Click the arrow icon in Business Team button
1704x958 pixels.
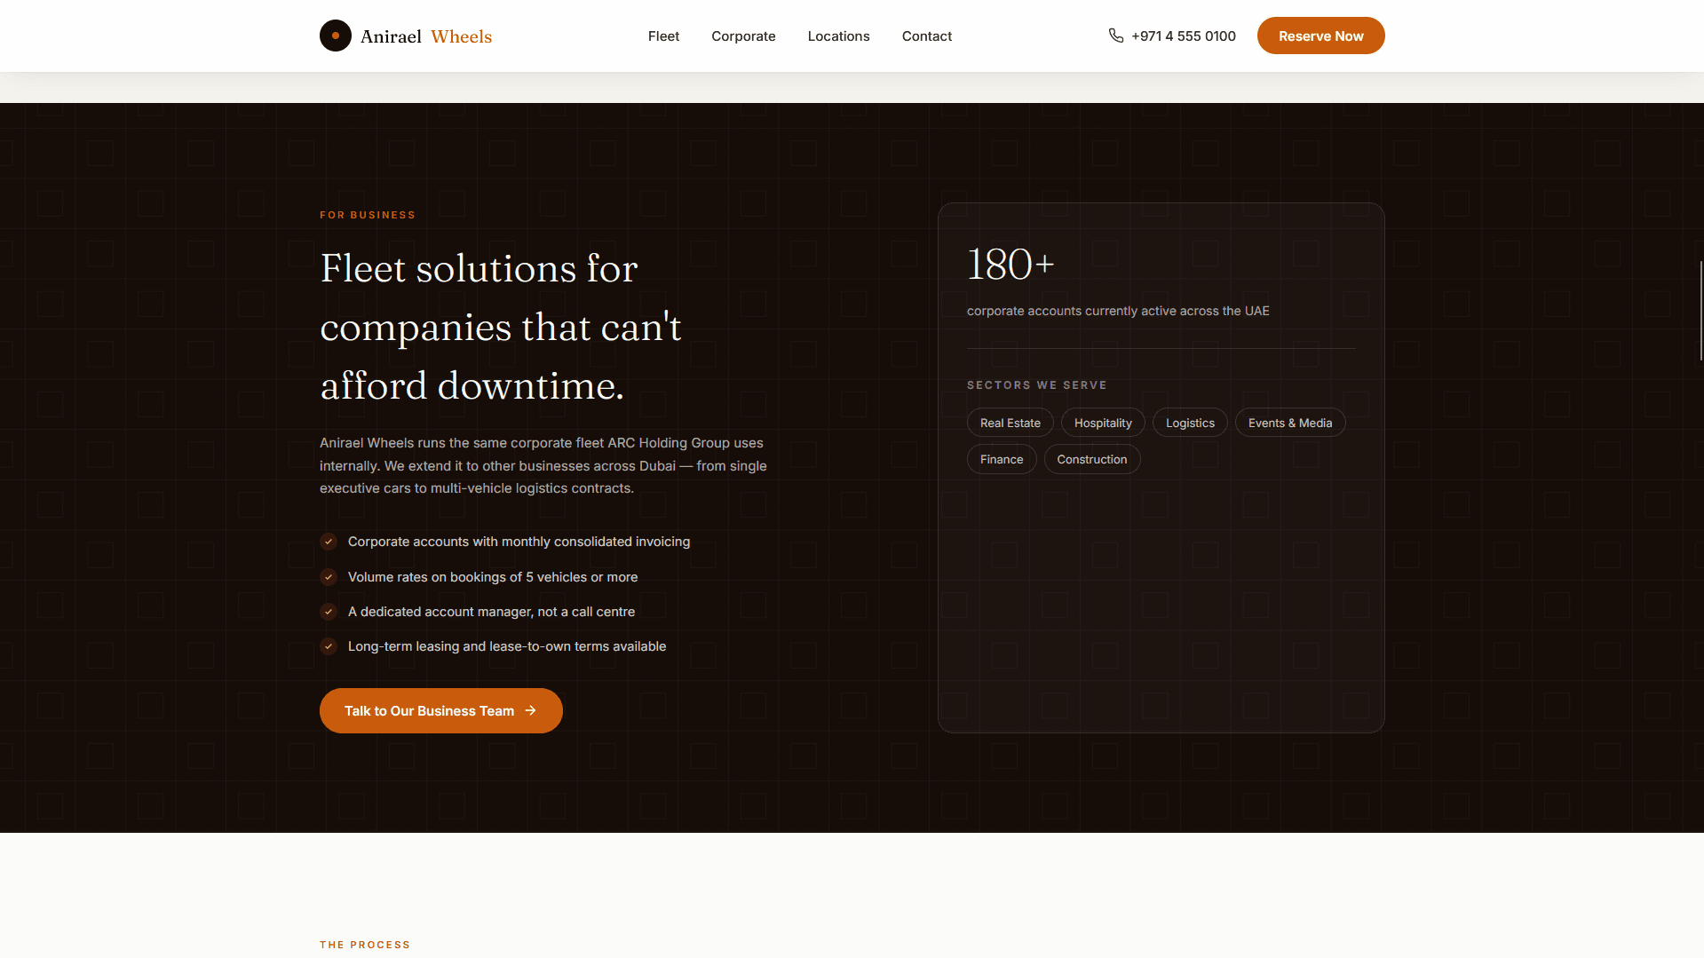[x=531, y=710]
